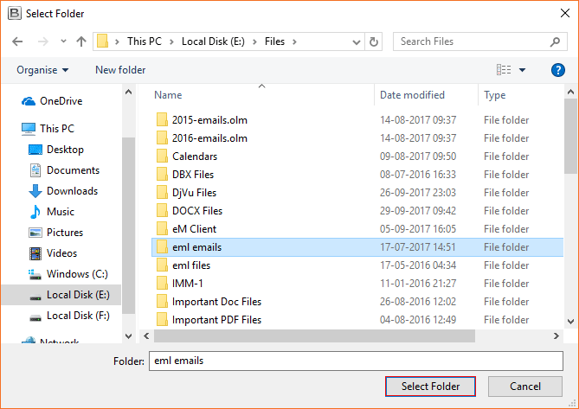Select Windows (C:) drive
The height and width of the screenshot is (409, 579).
point(68,274)
